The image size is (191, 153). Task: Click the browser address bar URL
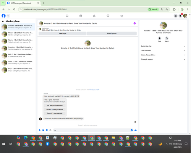coord(45,10)
